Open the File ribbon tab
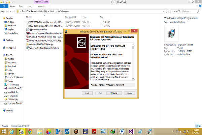202x135 pixels. point(4,6)
